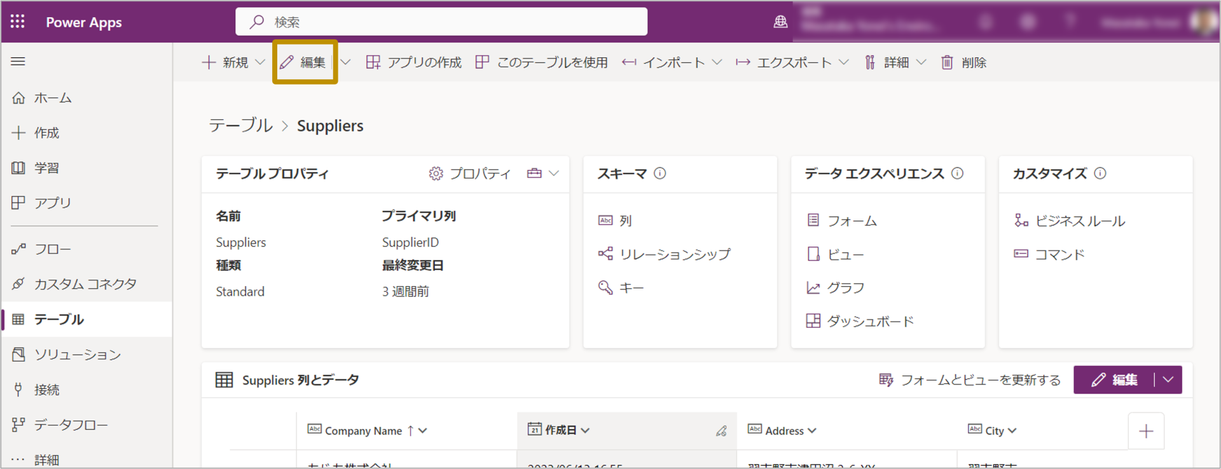The width and height of the screenshot is (1221, 469).
Task: Click エクスポート in the command bar
Action: (x=784, y=62)
